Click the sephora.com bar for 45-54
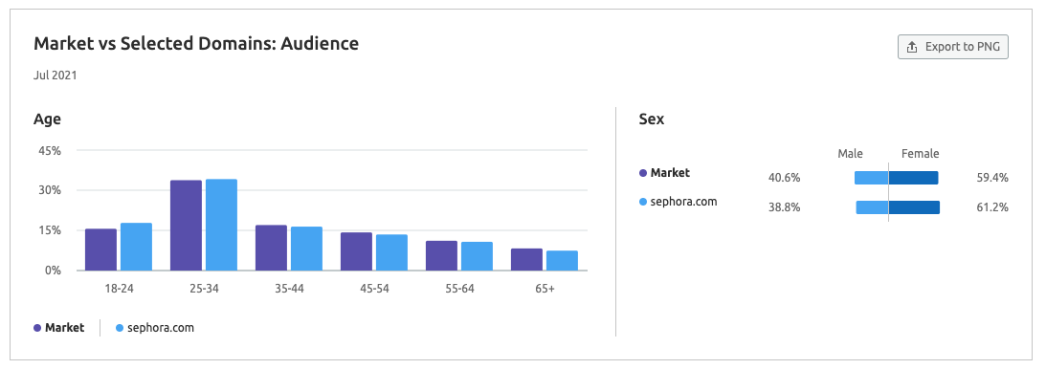 tap(391, 252)
